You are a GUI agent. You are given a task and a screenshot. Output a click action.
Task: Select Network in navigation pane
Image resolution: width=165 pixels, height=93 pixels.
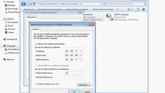click(10, 59)
